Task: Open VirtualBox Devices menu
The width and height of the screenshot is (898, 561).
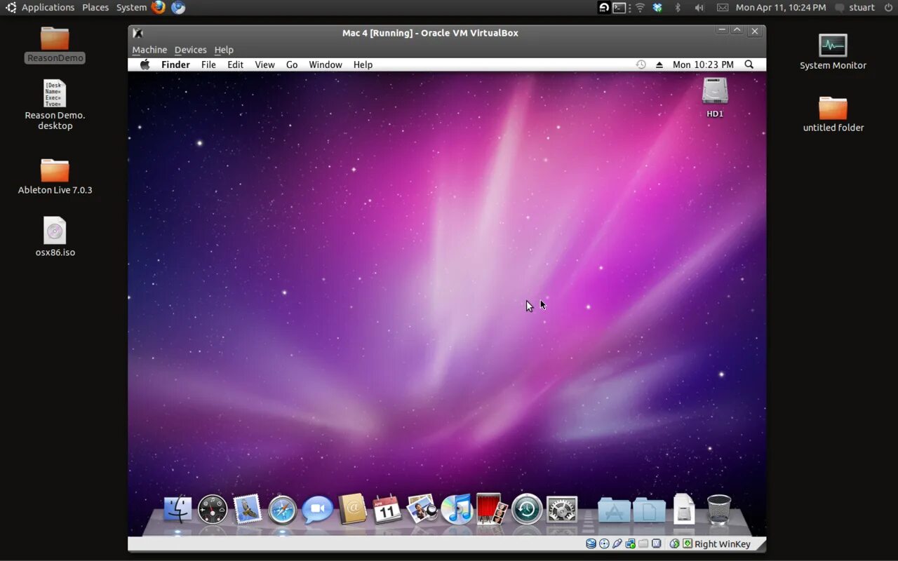Action: (190, 50)
